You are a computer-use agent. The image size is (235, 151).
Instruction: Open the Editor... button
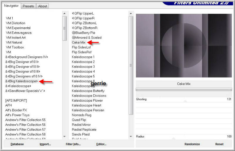(101, 144)
